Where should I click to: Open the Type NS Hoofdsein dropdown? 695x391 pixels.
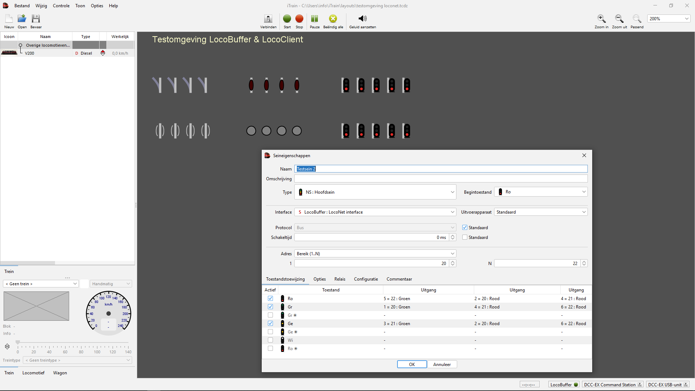click(375, 192)
